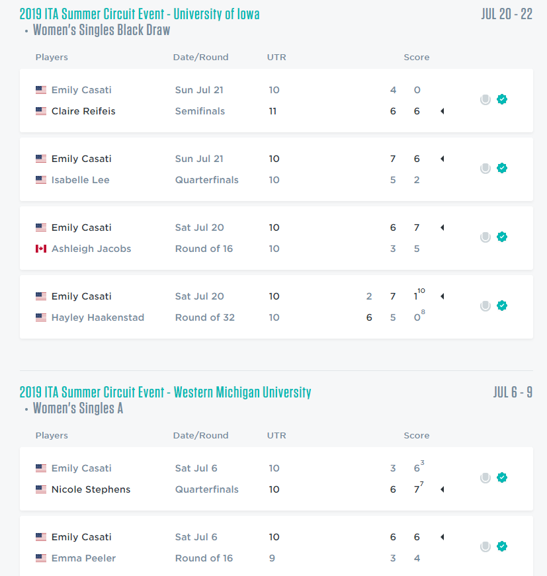
Task: Click US flag beside Claire Reifeis
Action: click(x=41, y=111)
